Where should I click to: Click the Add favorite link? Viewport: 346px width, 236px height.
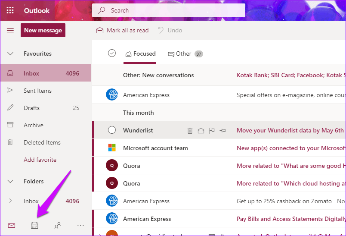pyautogui.click(x=40, y=160)
